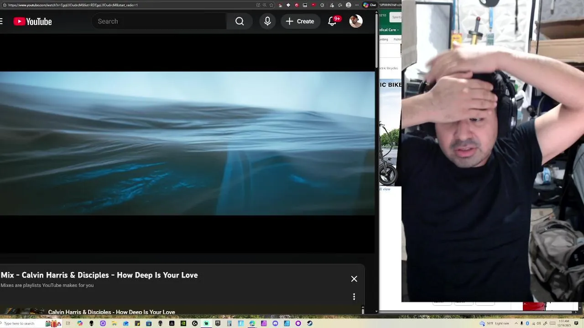
Task: Open the Calculator taskbar icon
Action: point(229,323)
